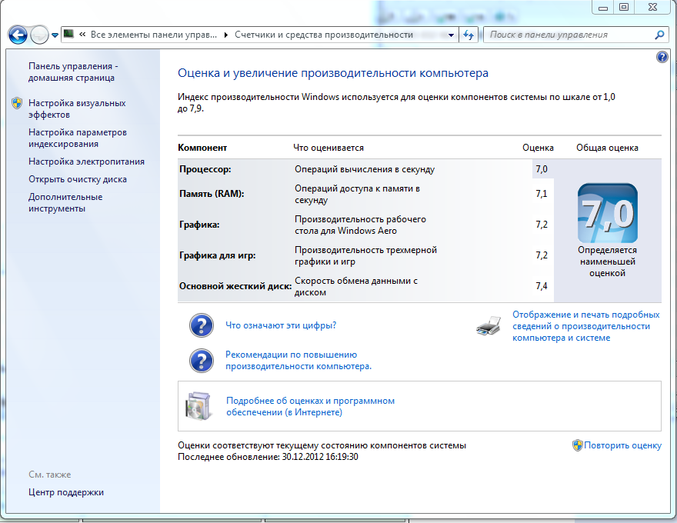
Task: Open 'Что означают эти цифры?' link
Action: 281,325
